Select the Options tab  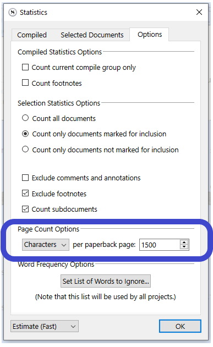pyautogui.click(x=150, y=35)
